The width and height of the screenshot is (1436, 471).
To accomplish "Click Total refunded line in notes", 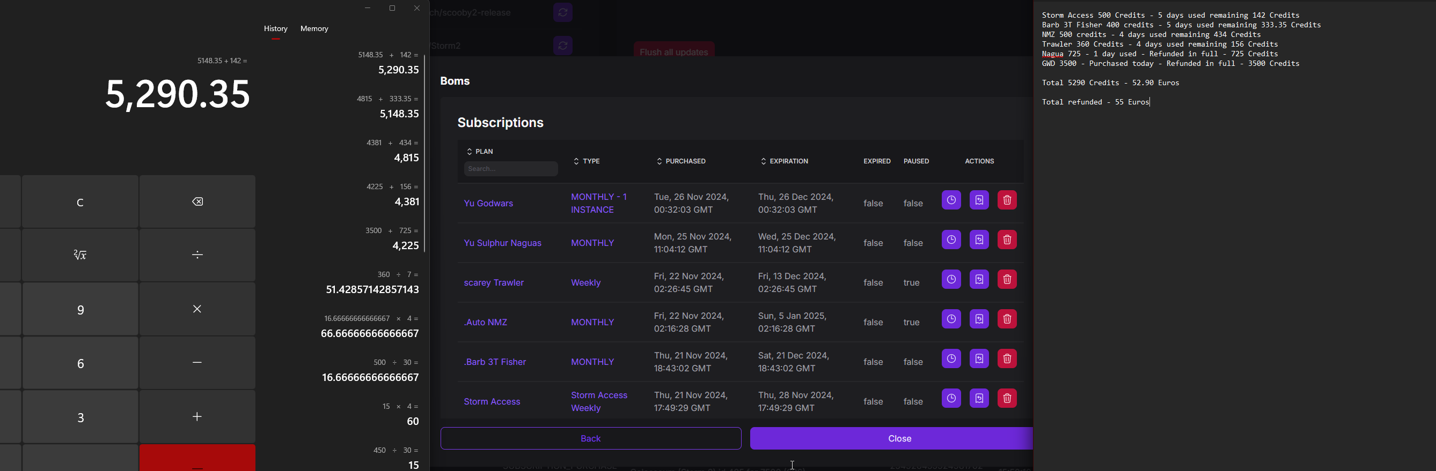I will (x=1095, y=102).
